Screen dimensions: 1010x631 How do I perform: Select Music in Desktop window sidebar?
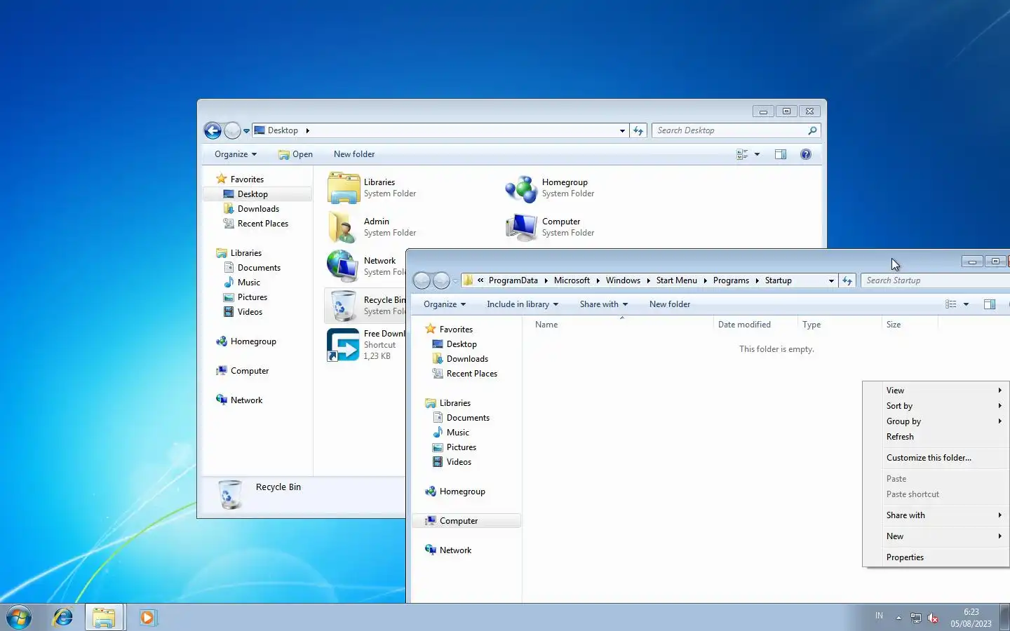(248, 283)
